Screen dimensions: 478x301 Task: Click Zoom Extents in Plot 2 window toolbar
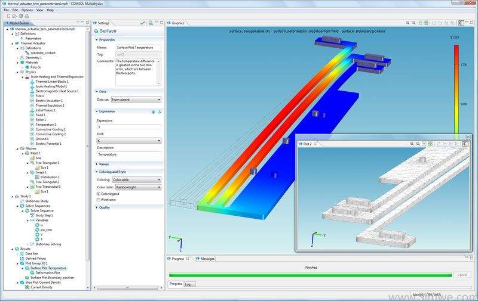[x=430, y=144]
